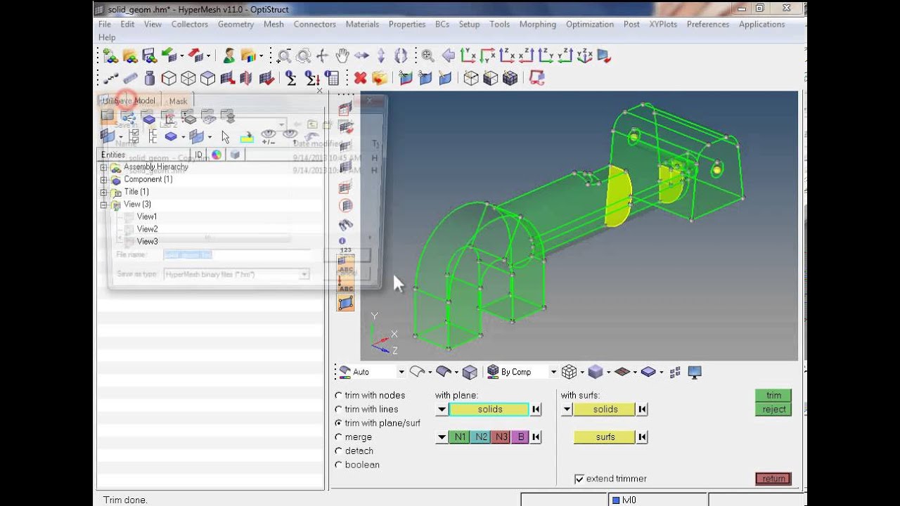Open the File menu

click(x=105, y=24)
